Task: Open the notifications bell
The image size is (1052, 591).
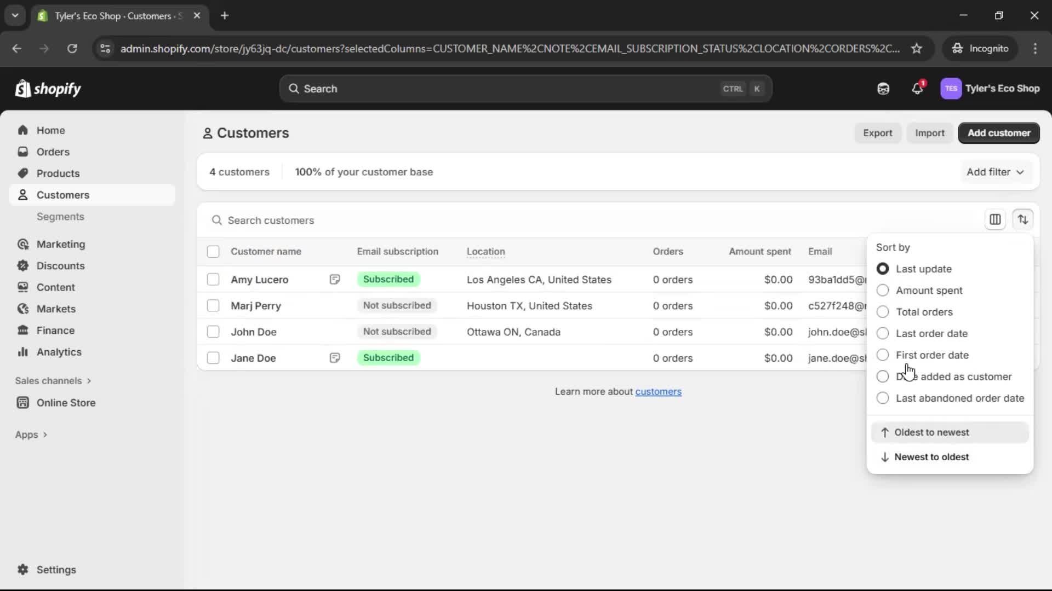Action: tap(918, 88)
